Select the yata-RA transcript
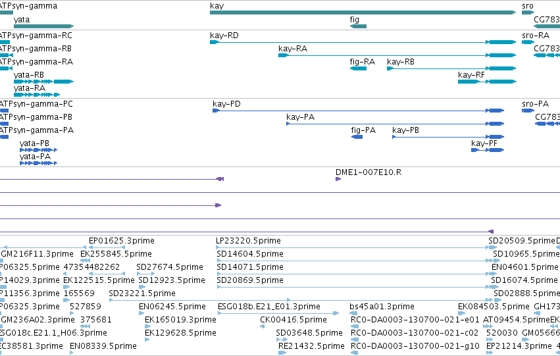This screenshot has height=356, width=560. pos(37,95)
